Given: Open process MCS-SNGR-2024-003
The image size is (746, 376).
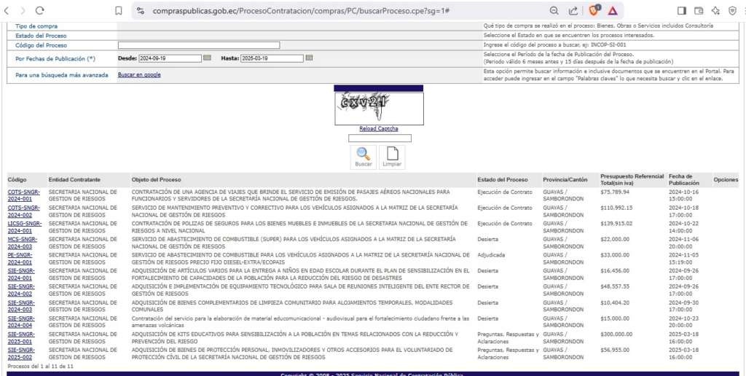Looking at the screenshot, I should point(23,243).
